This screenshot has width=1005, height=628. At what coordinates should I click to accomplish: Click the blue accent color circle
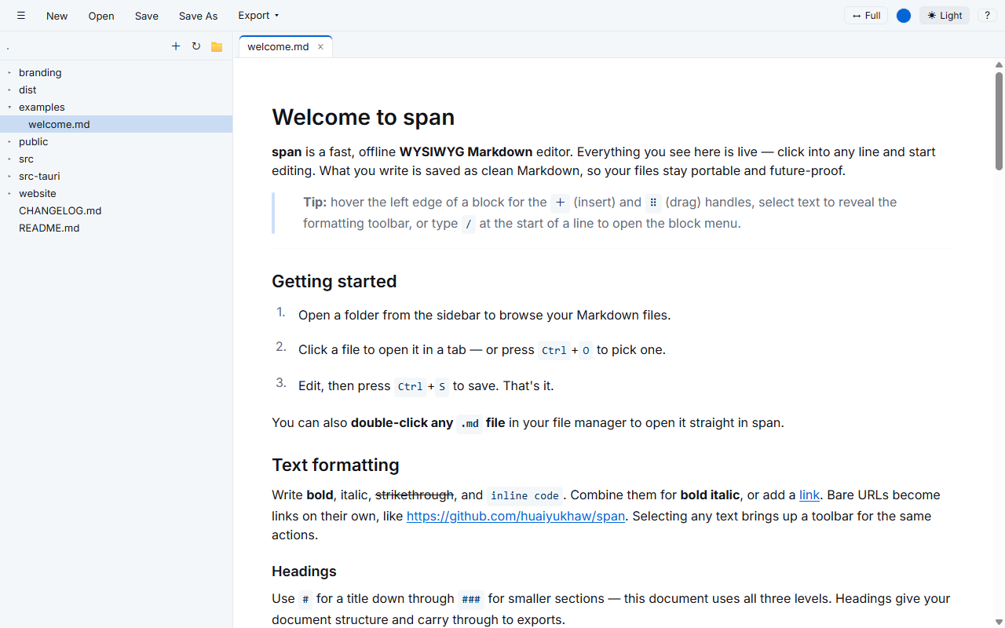pos(904,16)
